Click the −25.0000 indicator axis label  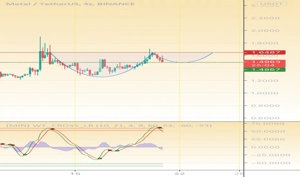(270, 155)
